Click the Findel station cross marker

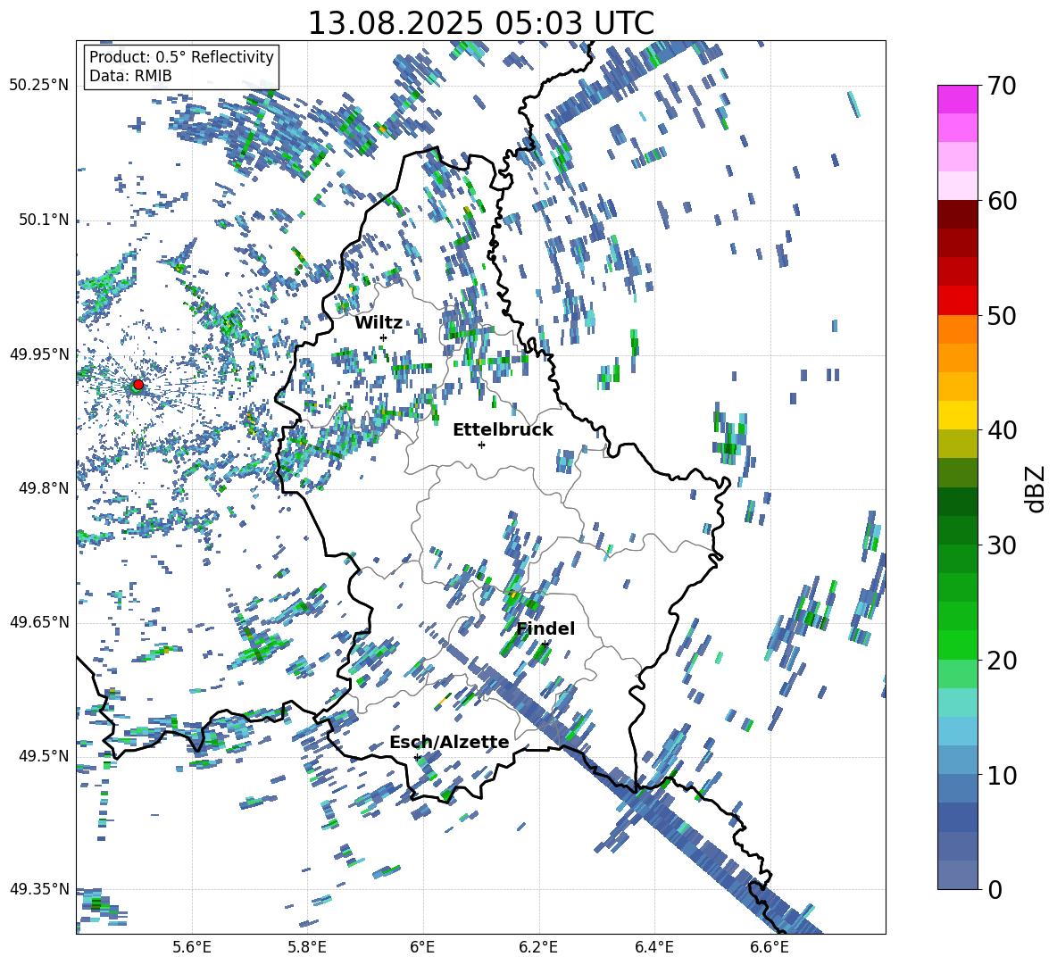click(x=545, y=645)
